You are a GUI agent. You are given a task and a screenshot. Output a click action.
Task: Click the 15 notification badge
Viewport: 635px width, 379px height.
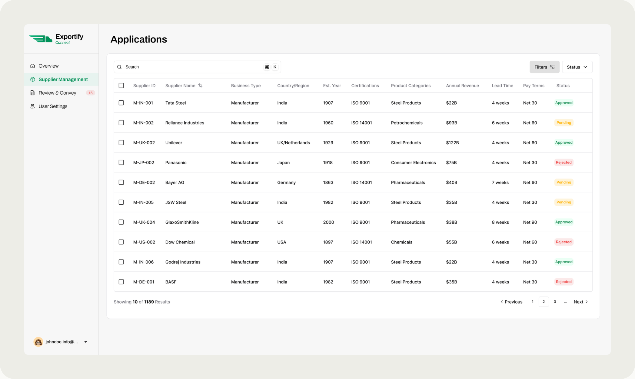coord(90,93)
